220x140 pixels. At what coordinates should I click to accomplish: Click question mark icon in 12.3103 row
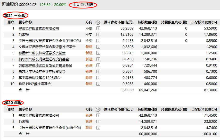(98, 34)
